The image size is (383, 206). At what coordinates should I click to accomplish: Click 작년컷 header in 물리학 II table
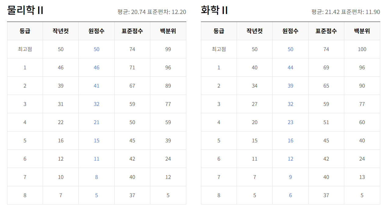click(x=61, y=31)
